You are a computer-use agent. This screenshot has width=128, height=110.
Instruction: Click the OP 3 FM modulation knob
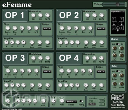pos(33,58)
